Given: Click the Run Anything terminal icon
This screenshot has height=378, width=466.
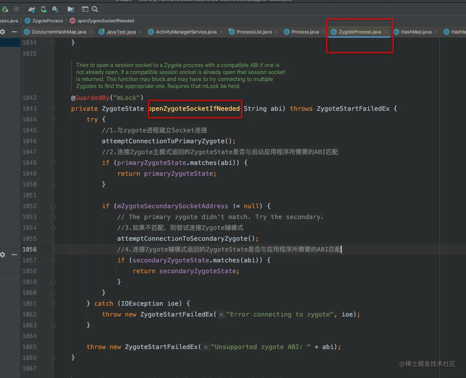Looking at the screenshot, I should pos(85,9).
